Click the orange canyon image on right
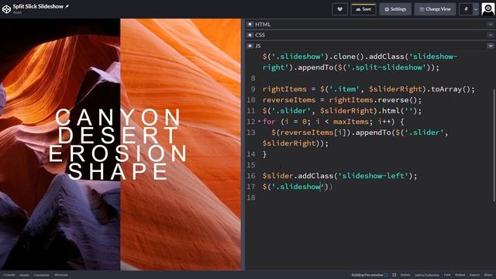 [x=181, y=144]
